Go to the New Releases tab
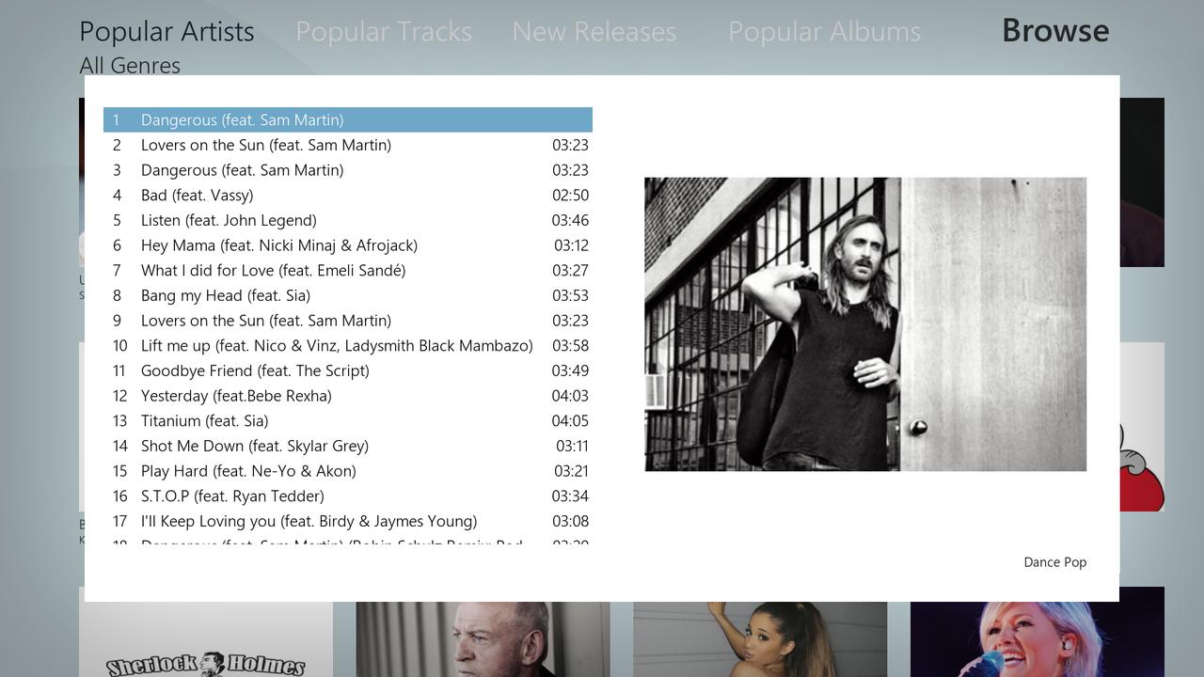 (x=594, y=31)
